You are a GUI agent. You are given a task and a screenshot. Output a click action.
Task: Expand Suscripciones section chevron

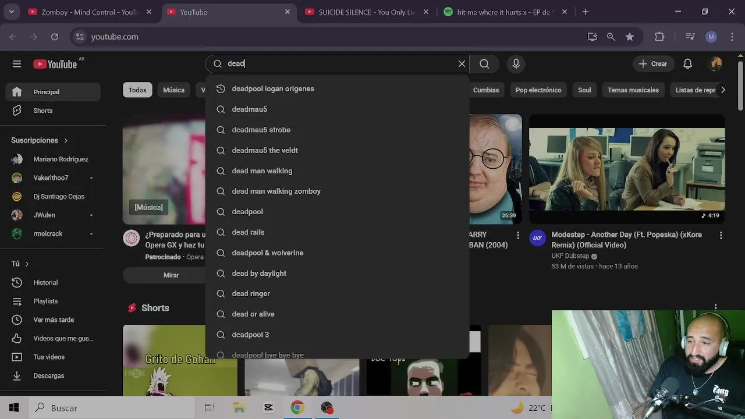66,140
